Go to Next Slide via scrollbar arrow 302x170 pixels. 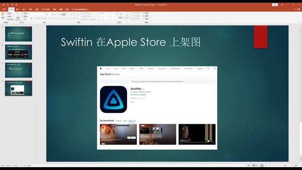(x=301, y=160)
